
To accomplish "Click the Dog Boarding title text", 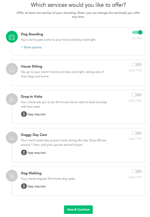I will coord(32,34).
